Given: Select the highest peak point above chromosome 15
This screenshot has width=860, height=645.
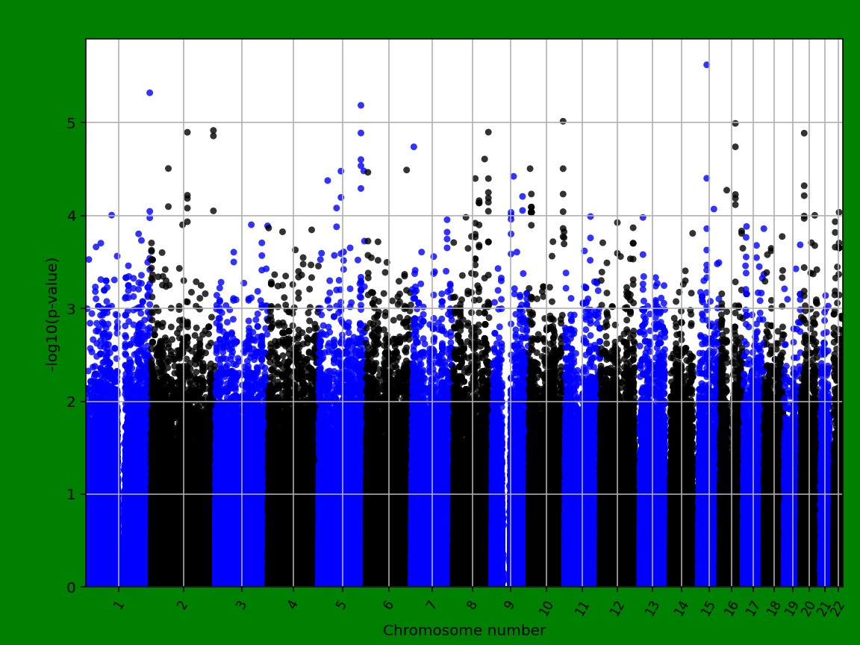Looking at the screenshot, I should pos(705,64).
